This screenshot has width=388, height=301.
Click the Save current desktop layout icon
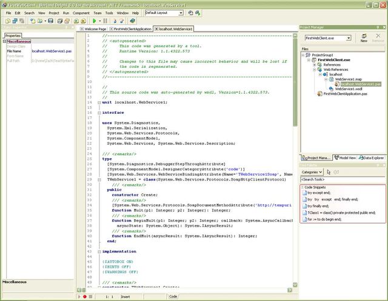coord(190,13)
